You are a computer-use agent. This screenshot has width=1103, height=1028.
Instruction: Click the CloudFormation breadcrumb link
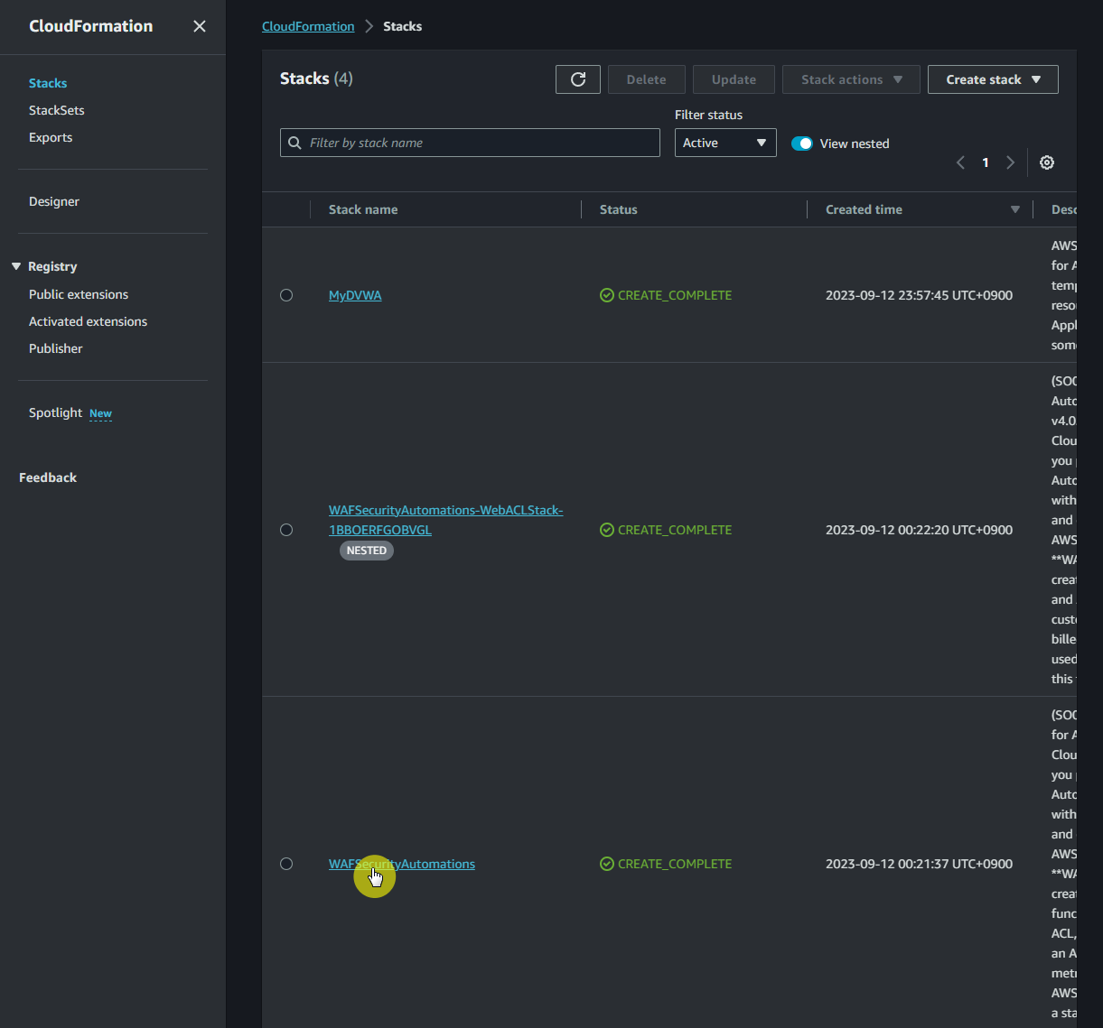pos(308,26)
